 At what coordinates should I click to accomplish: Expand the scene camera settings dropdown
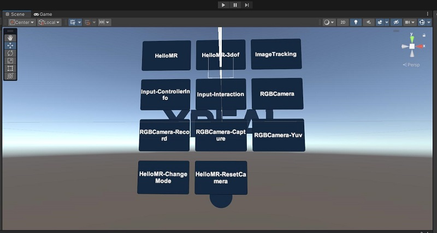click(415, 22)
